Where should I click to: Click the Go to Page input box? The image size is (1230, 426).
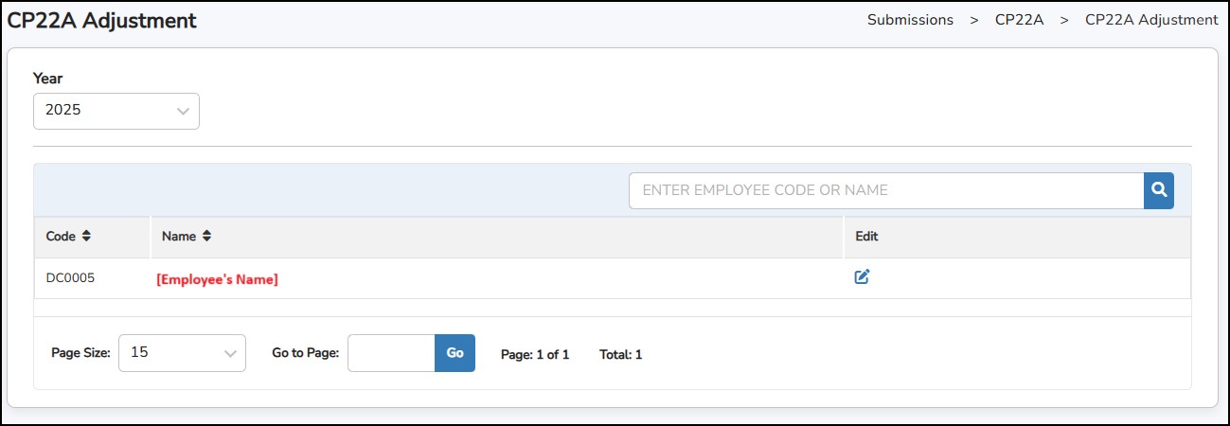tap(391, 353)
